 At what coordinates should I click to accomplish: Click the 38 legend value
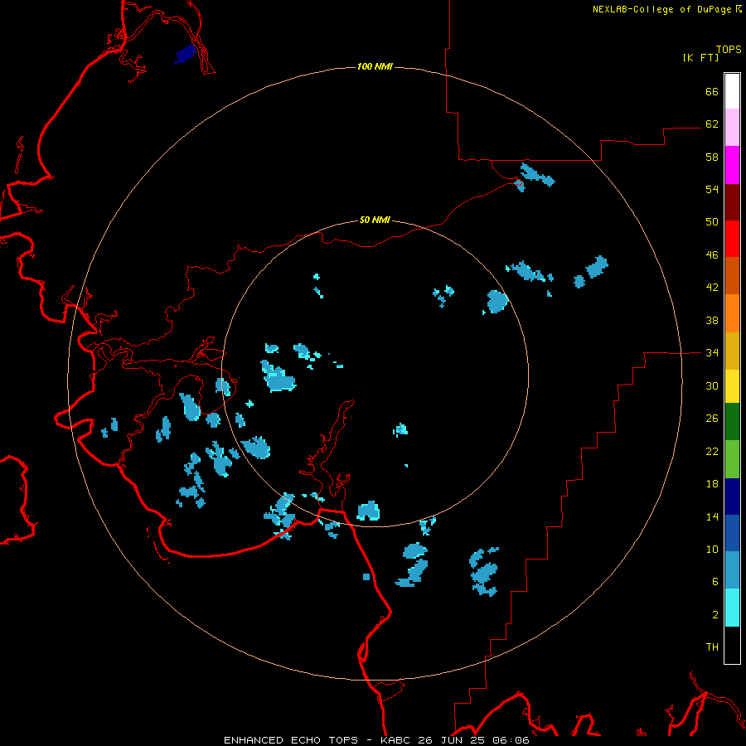[x=712, y=320]
